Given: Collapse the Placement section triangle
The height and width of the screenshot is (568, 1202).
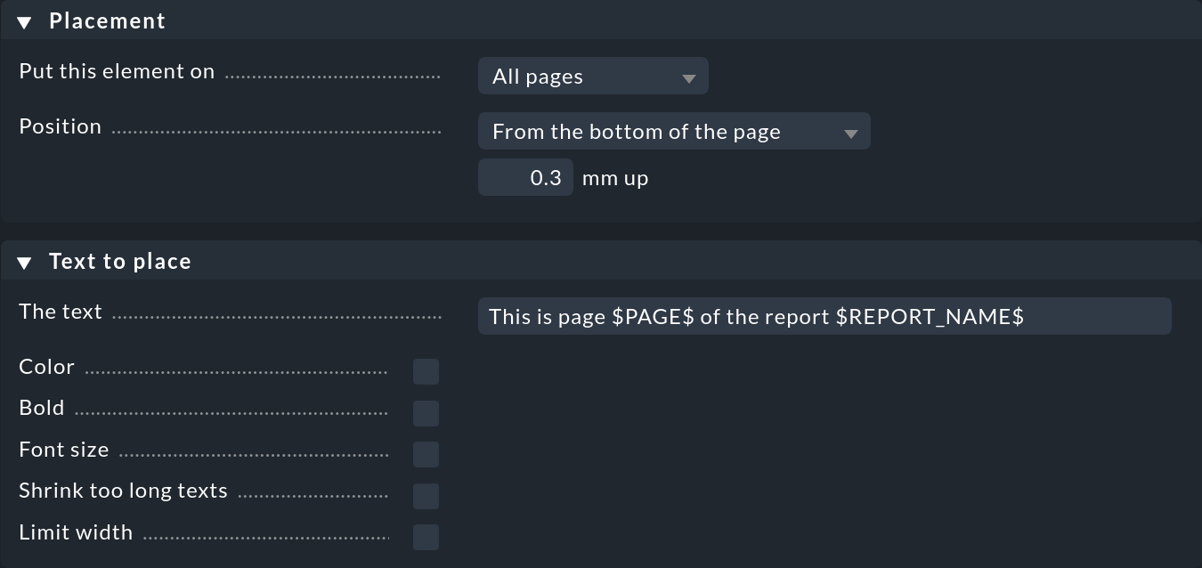Looking at the screenshot, I should click(x=25, y=22).
